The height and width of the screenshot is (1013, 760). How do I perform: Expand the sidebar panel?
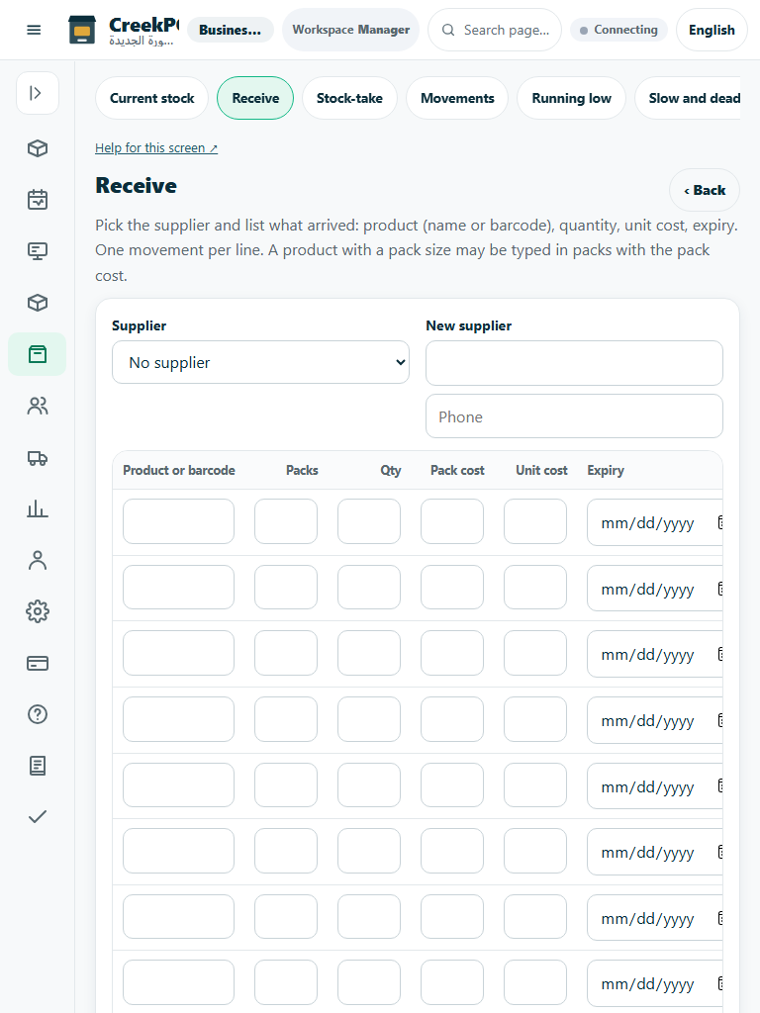click(x=38, y=93)
